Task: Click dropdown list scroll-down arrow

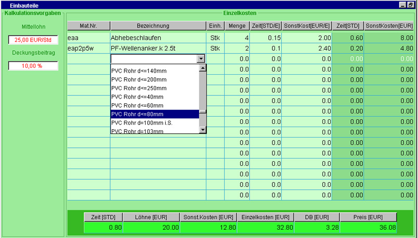Action: pyautogui.click(x=203, y=130)
